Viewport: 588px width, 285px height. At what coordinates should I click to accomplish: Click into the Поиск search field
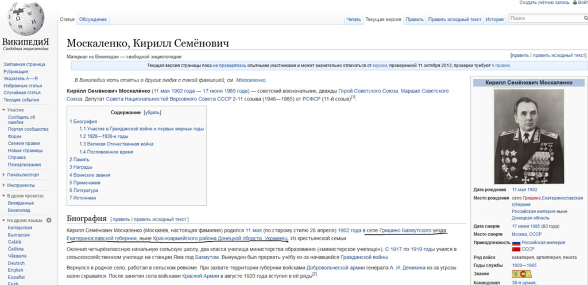point(546,18)
